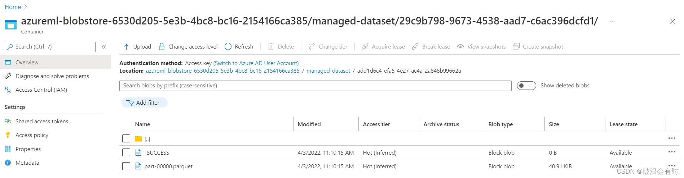Click the Refresh circular arrow icon
The height and width of the screenshot is (178, 684).
228,46
